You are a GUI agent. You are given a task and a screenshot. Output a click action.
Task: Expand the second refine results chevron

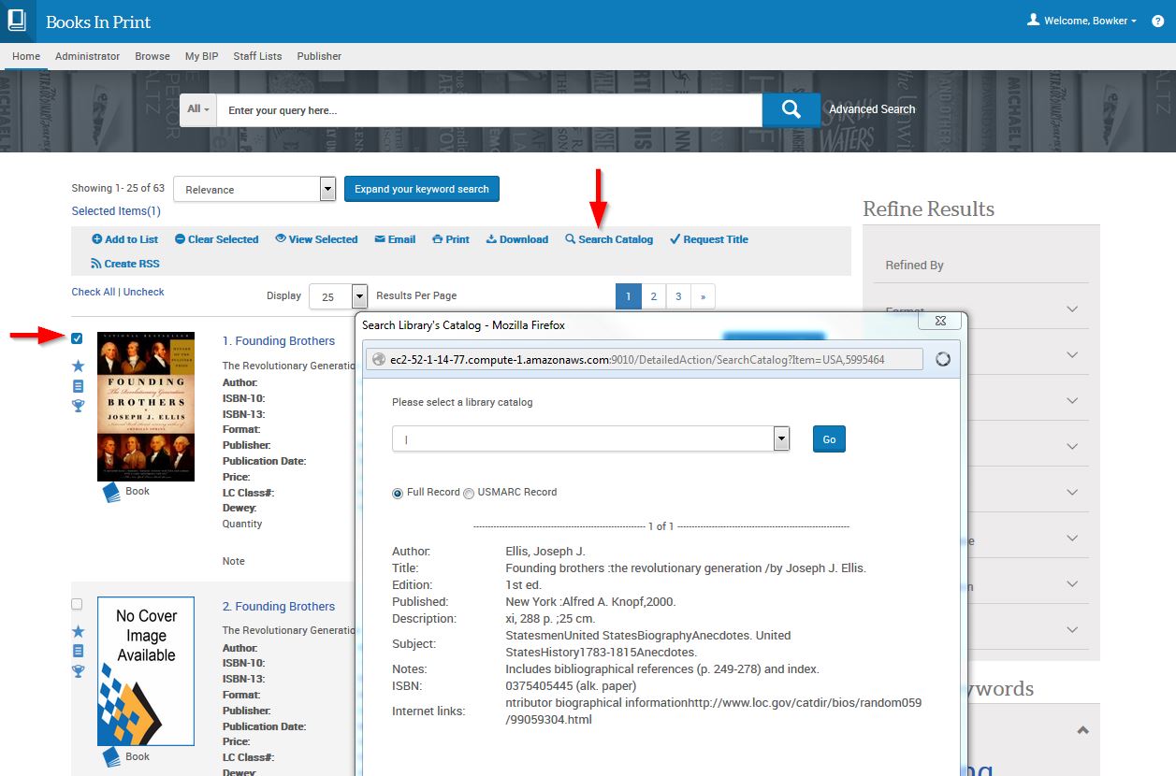click(1072, 355)
